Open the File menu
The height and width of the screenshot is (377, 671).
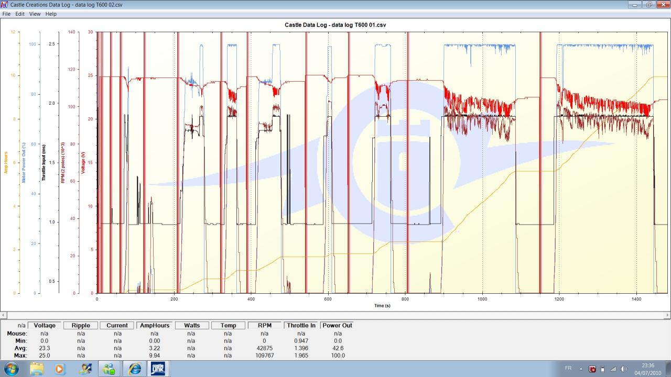[6, 14]
